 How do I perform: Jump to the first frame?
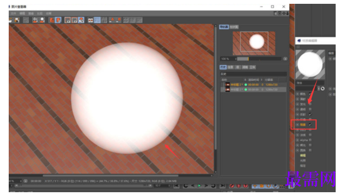click(x=177, y=186)
